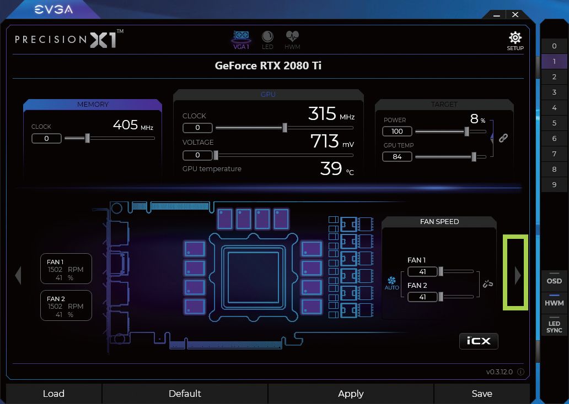Image resolution: width=569 pixels, height=404 pixels.
Task: Select profile slot 5
Action: click(x=554, y=123)
